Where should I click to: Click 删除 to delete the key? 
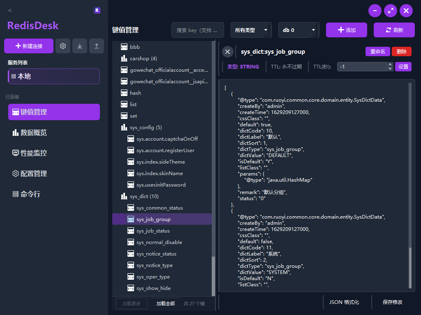click(x=401, y=51)
